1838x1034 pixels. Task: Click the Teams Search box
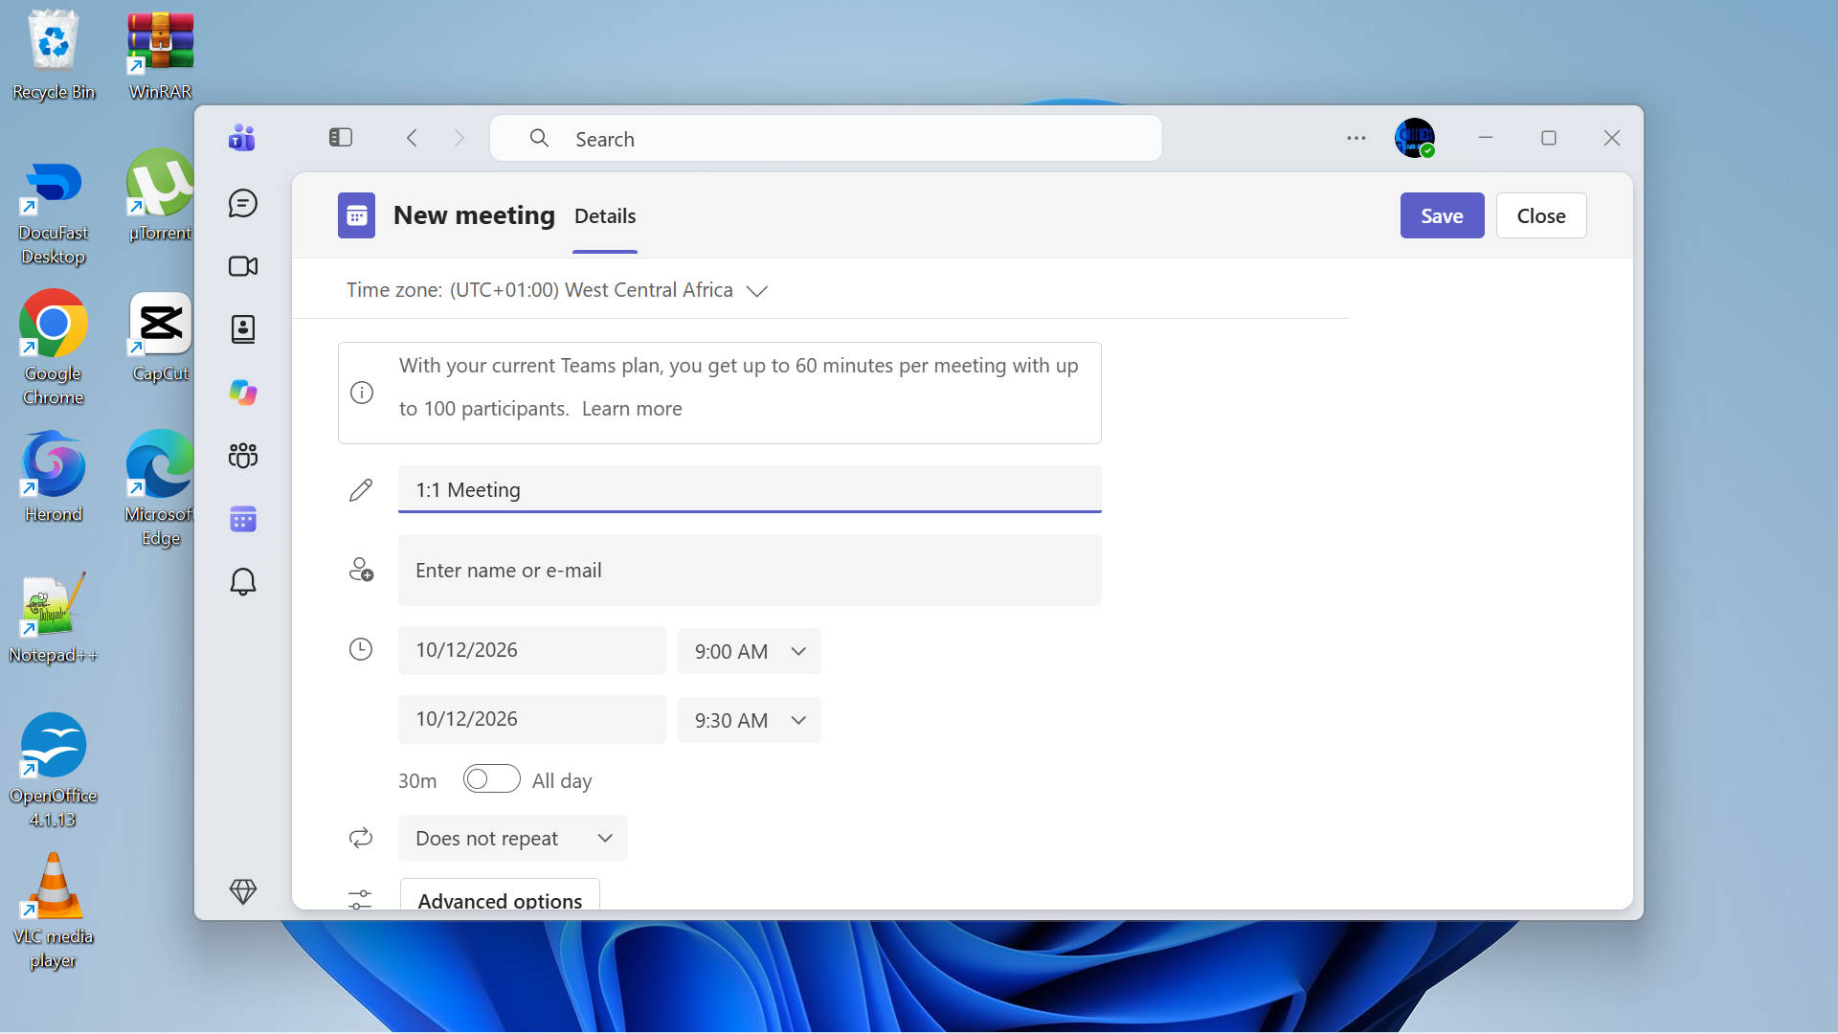click(x=826, y=138)
